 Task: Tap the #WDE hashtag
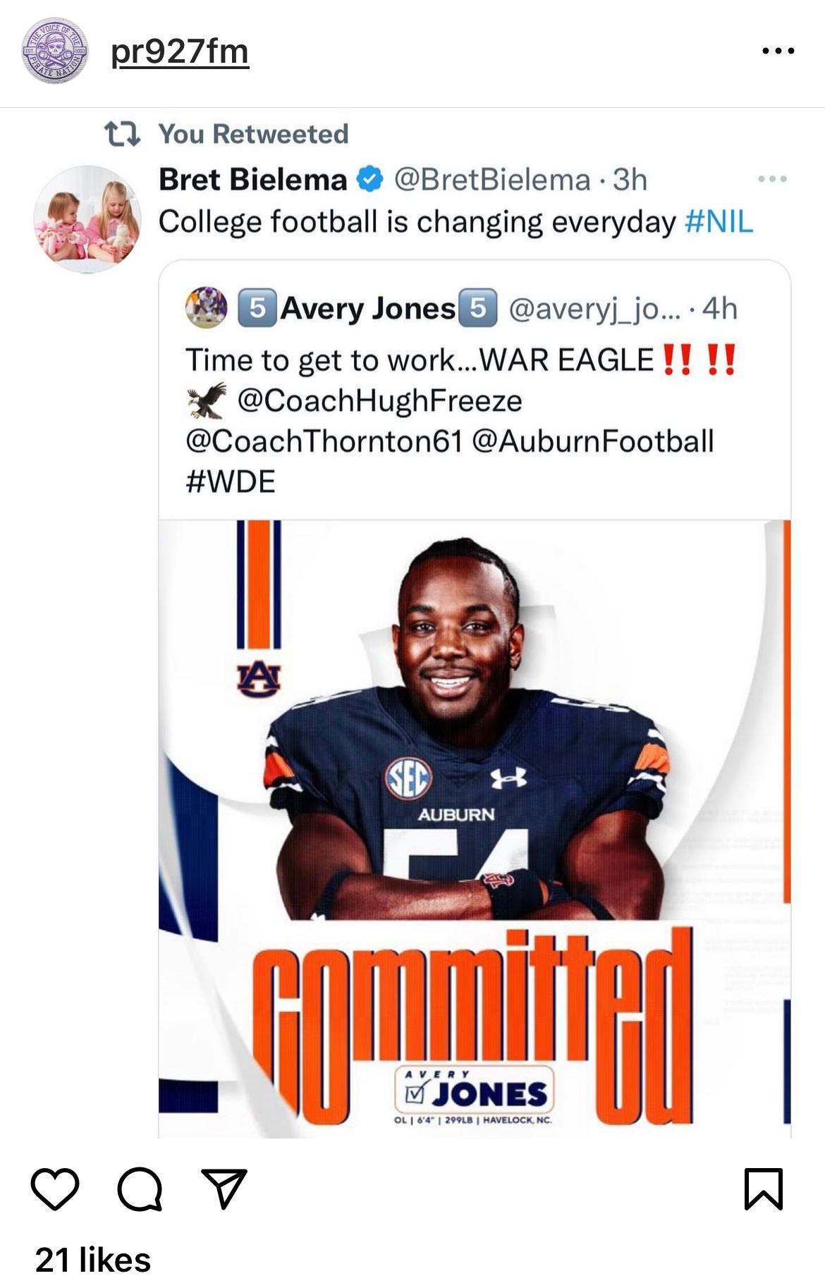[x=230, y=482]
